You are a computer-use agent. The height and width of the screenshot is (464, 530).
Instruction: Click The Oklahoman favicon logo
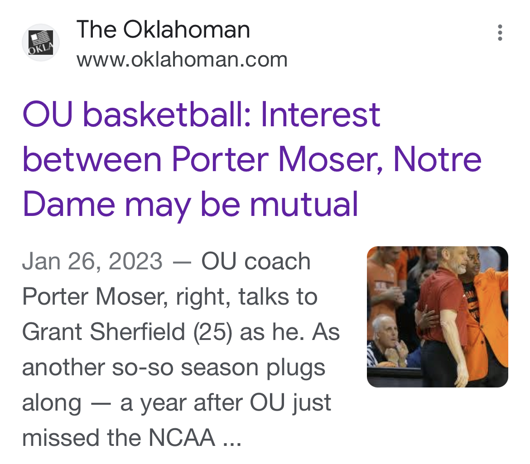[41, 43]
